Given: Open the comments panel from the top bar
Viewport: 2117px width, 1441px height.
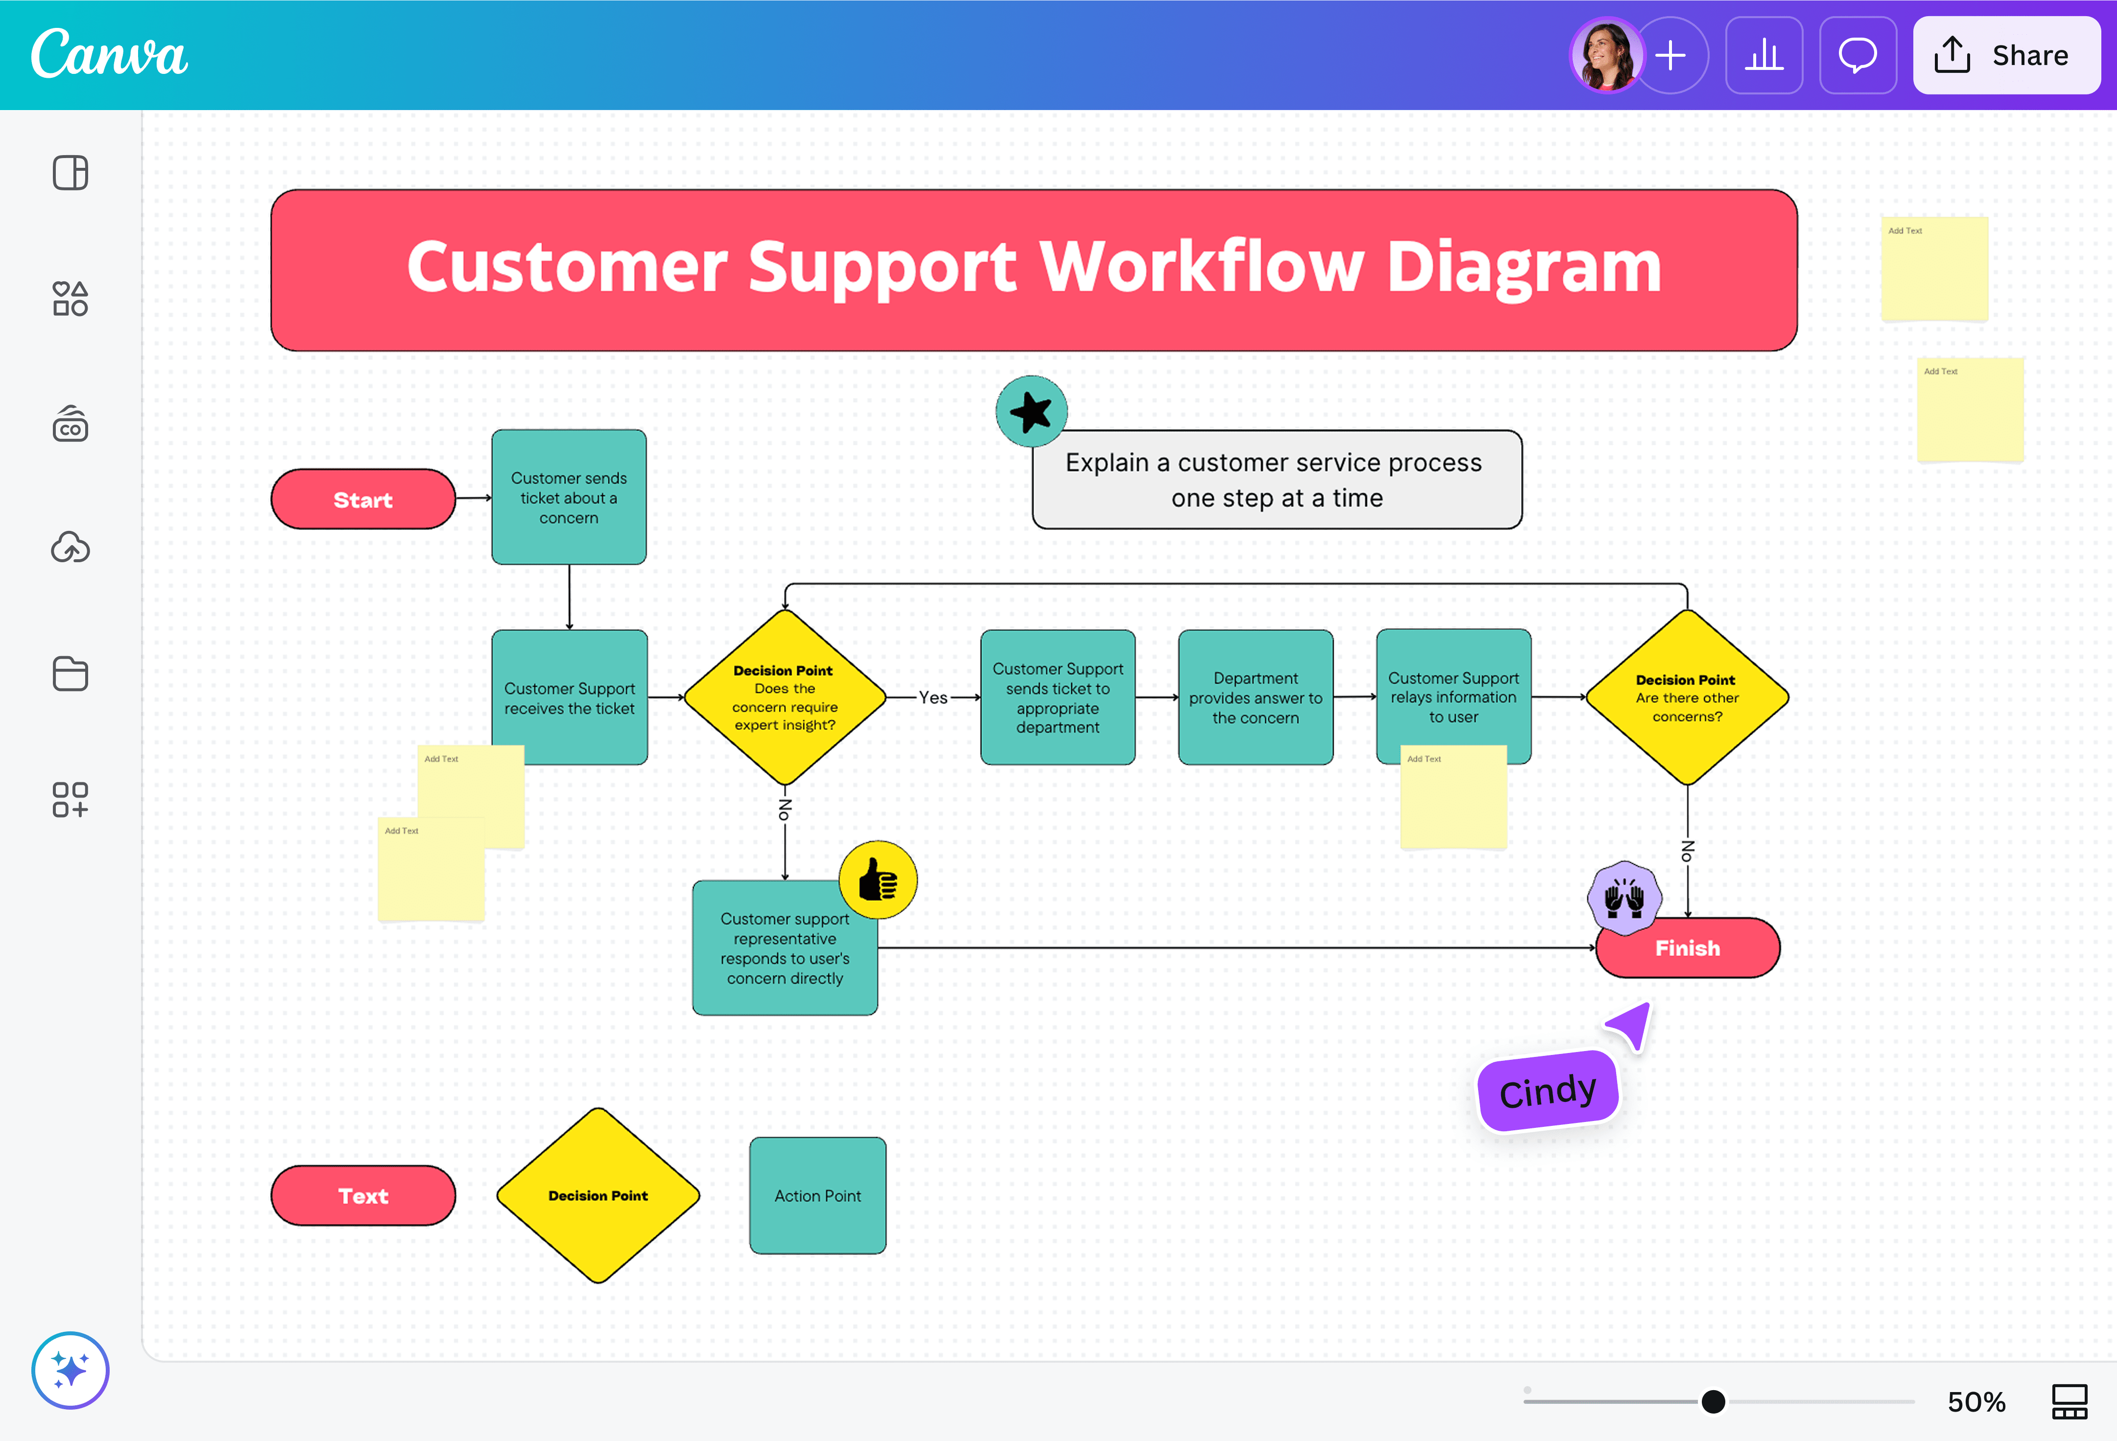Looking at the screenshot, I should pos(1858,55).
